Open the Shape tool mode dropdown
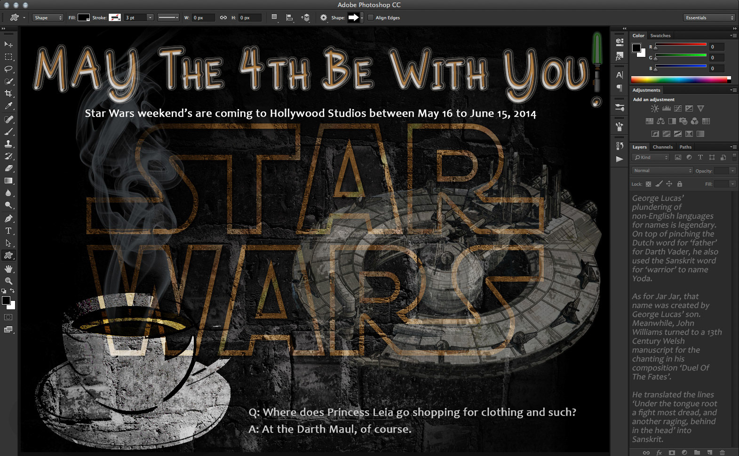Screen dimensions: 739x456 (x=48, y=18)
